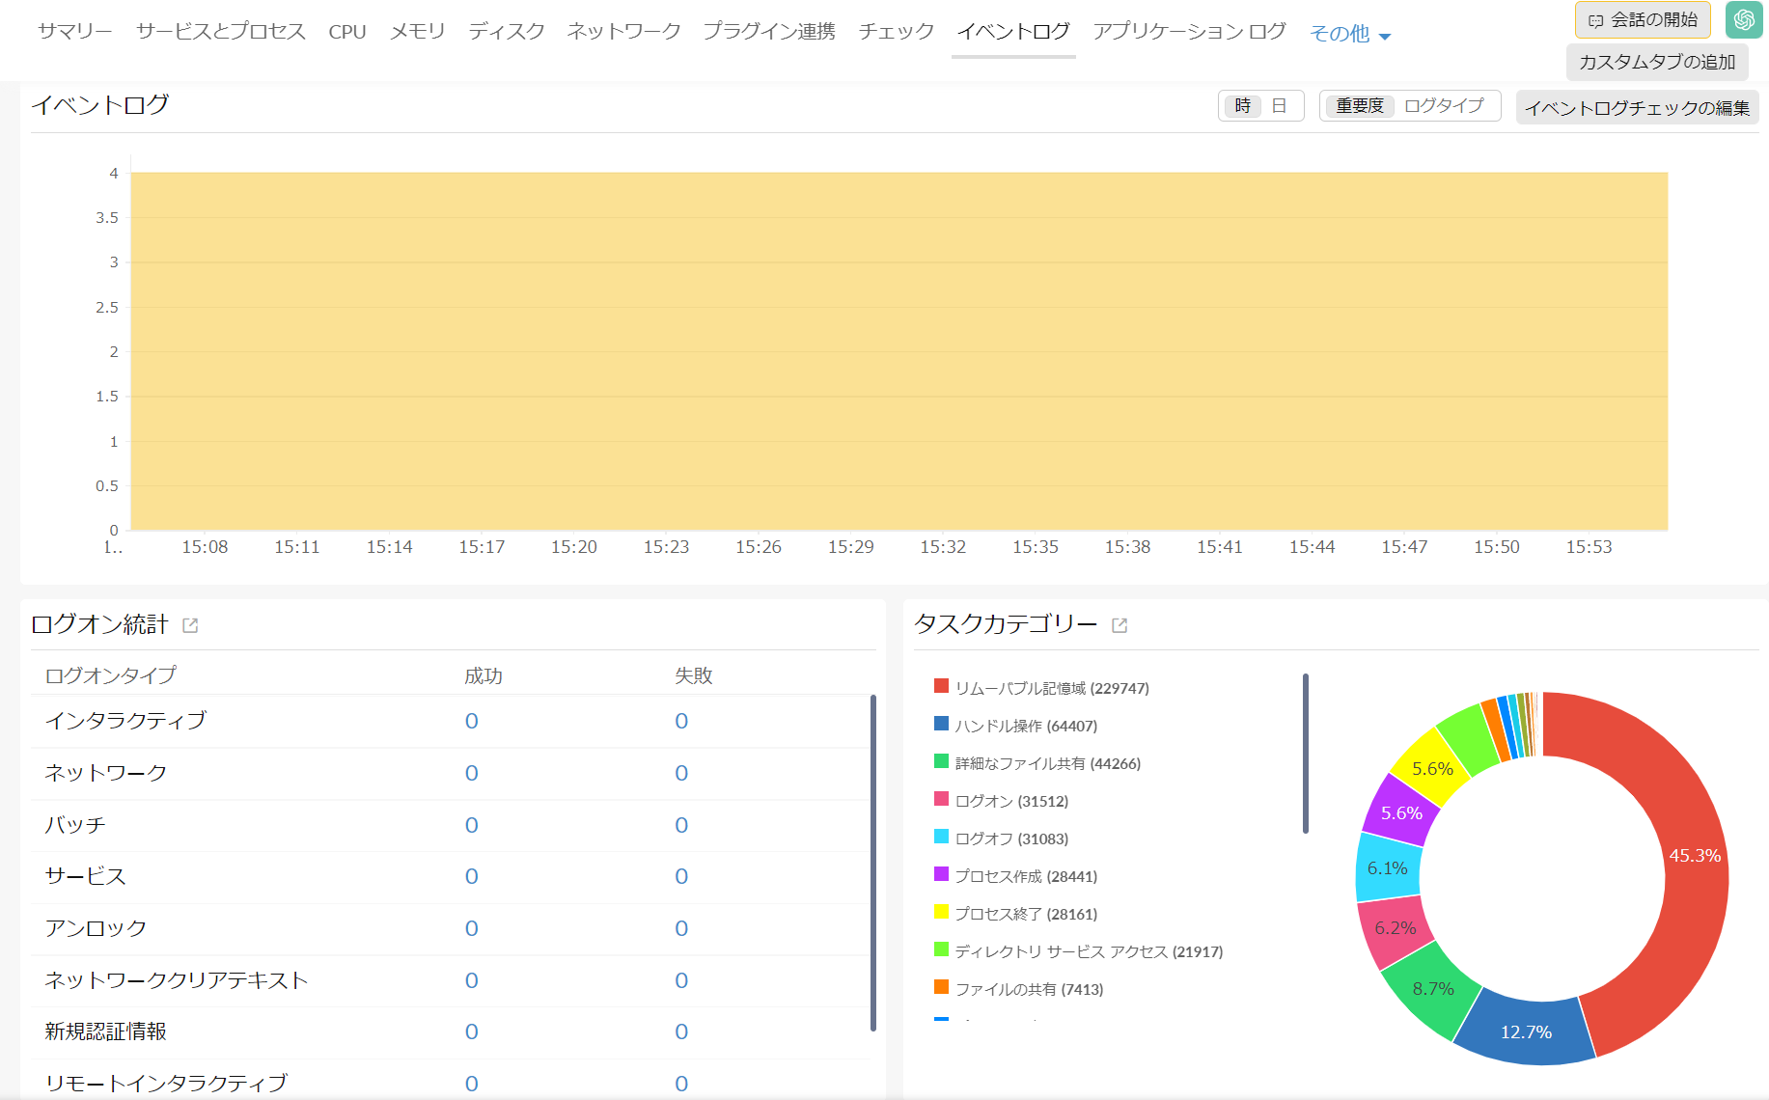Screen dimensions: 1769x1100
Task: Click blue ハンドル操作 legend swatch
Action: click(x=941, y=724)
